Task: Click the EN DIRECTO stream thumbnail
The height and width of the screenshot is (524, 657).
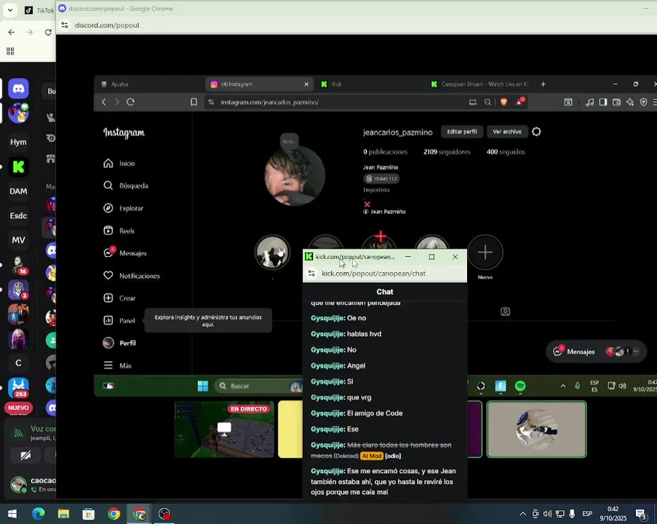Action: coord(224,429)
